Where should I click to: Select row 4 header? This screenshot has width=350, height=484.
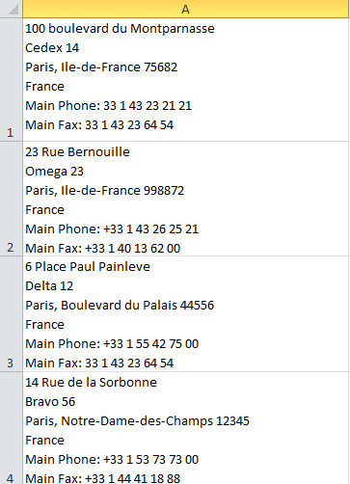(x=12, y=428)
